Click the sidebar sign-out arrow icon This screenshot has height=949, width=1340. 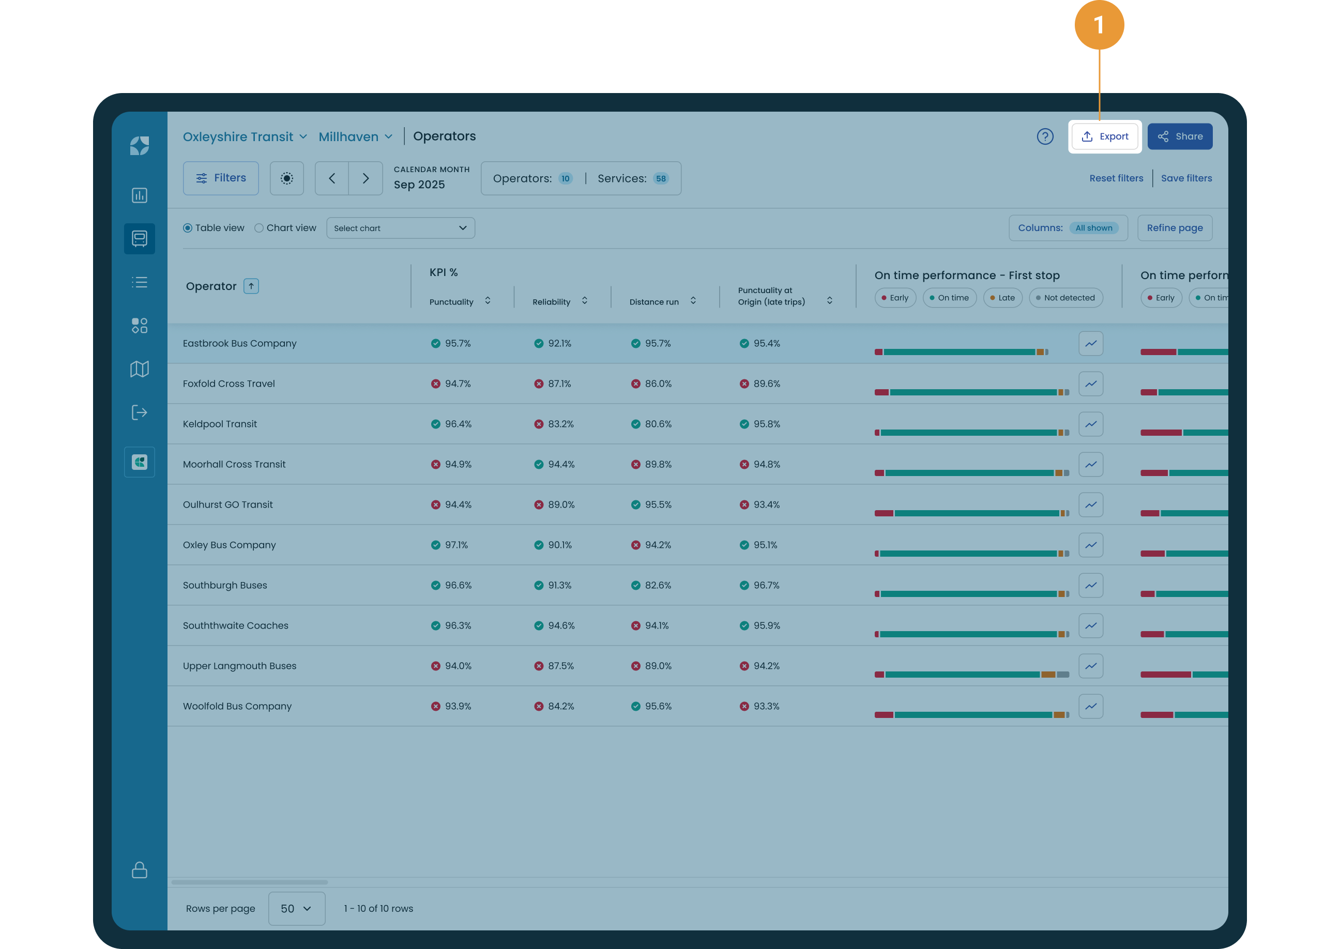click(140, 412)
